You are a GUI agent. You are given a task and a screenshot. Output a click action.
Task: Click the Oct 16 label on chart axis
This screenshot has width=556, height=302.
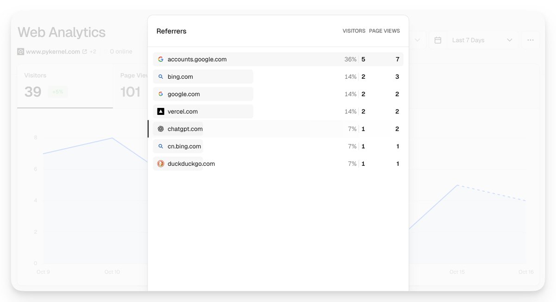(x=526, y=272)
